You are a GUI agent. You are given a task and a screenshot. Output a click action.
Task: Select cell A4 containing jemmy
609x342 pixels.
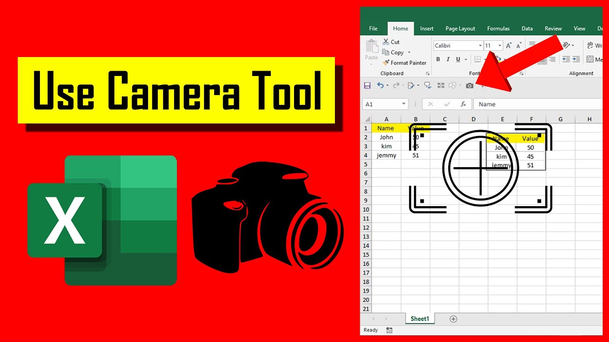click(386, 155)
